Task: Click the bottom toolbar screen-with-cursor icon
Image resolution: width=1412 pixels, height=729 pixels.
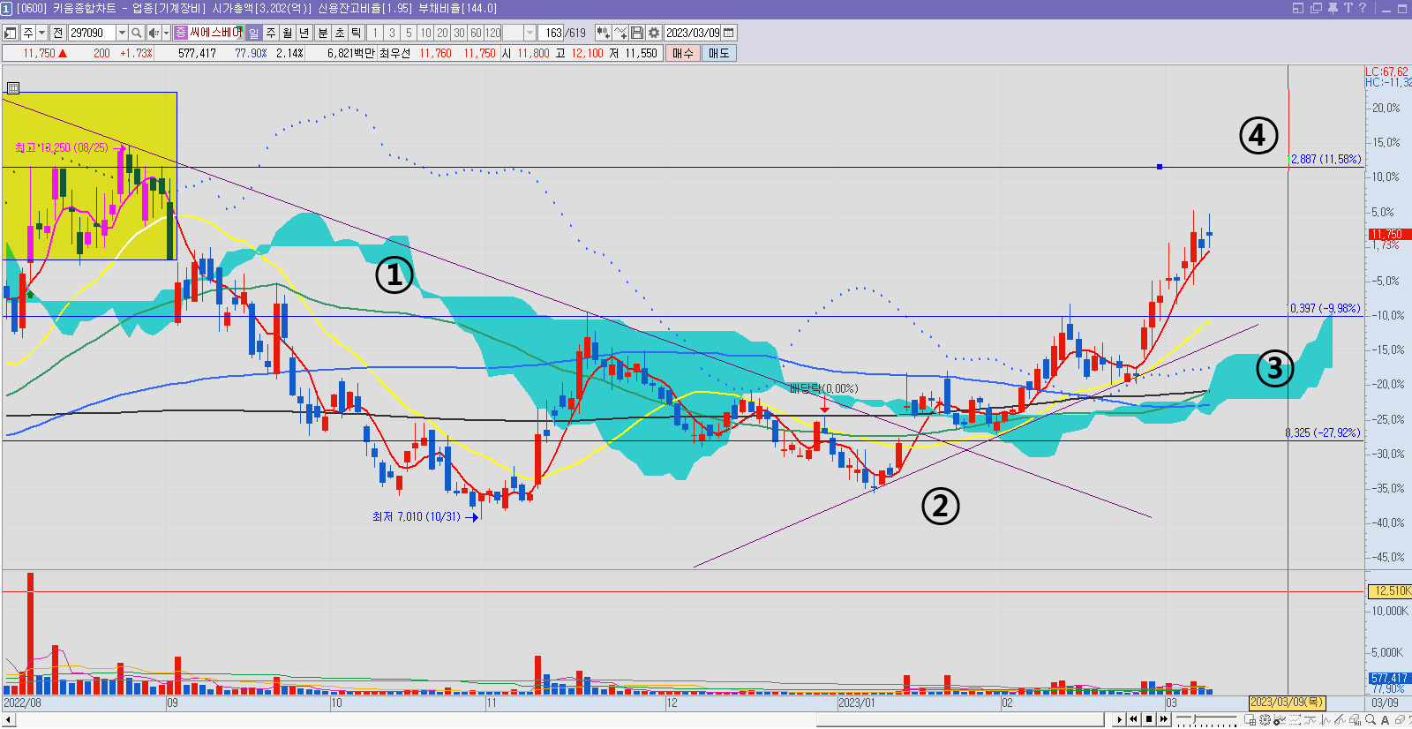Action: [x=1250, y=720]
